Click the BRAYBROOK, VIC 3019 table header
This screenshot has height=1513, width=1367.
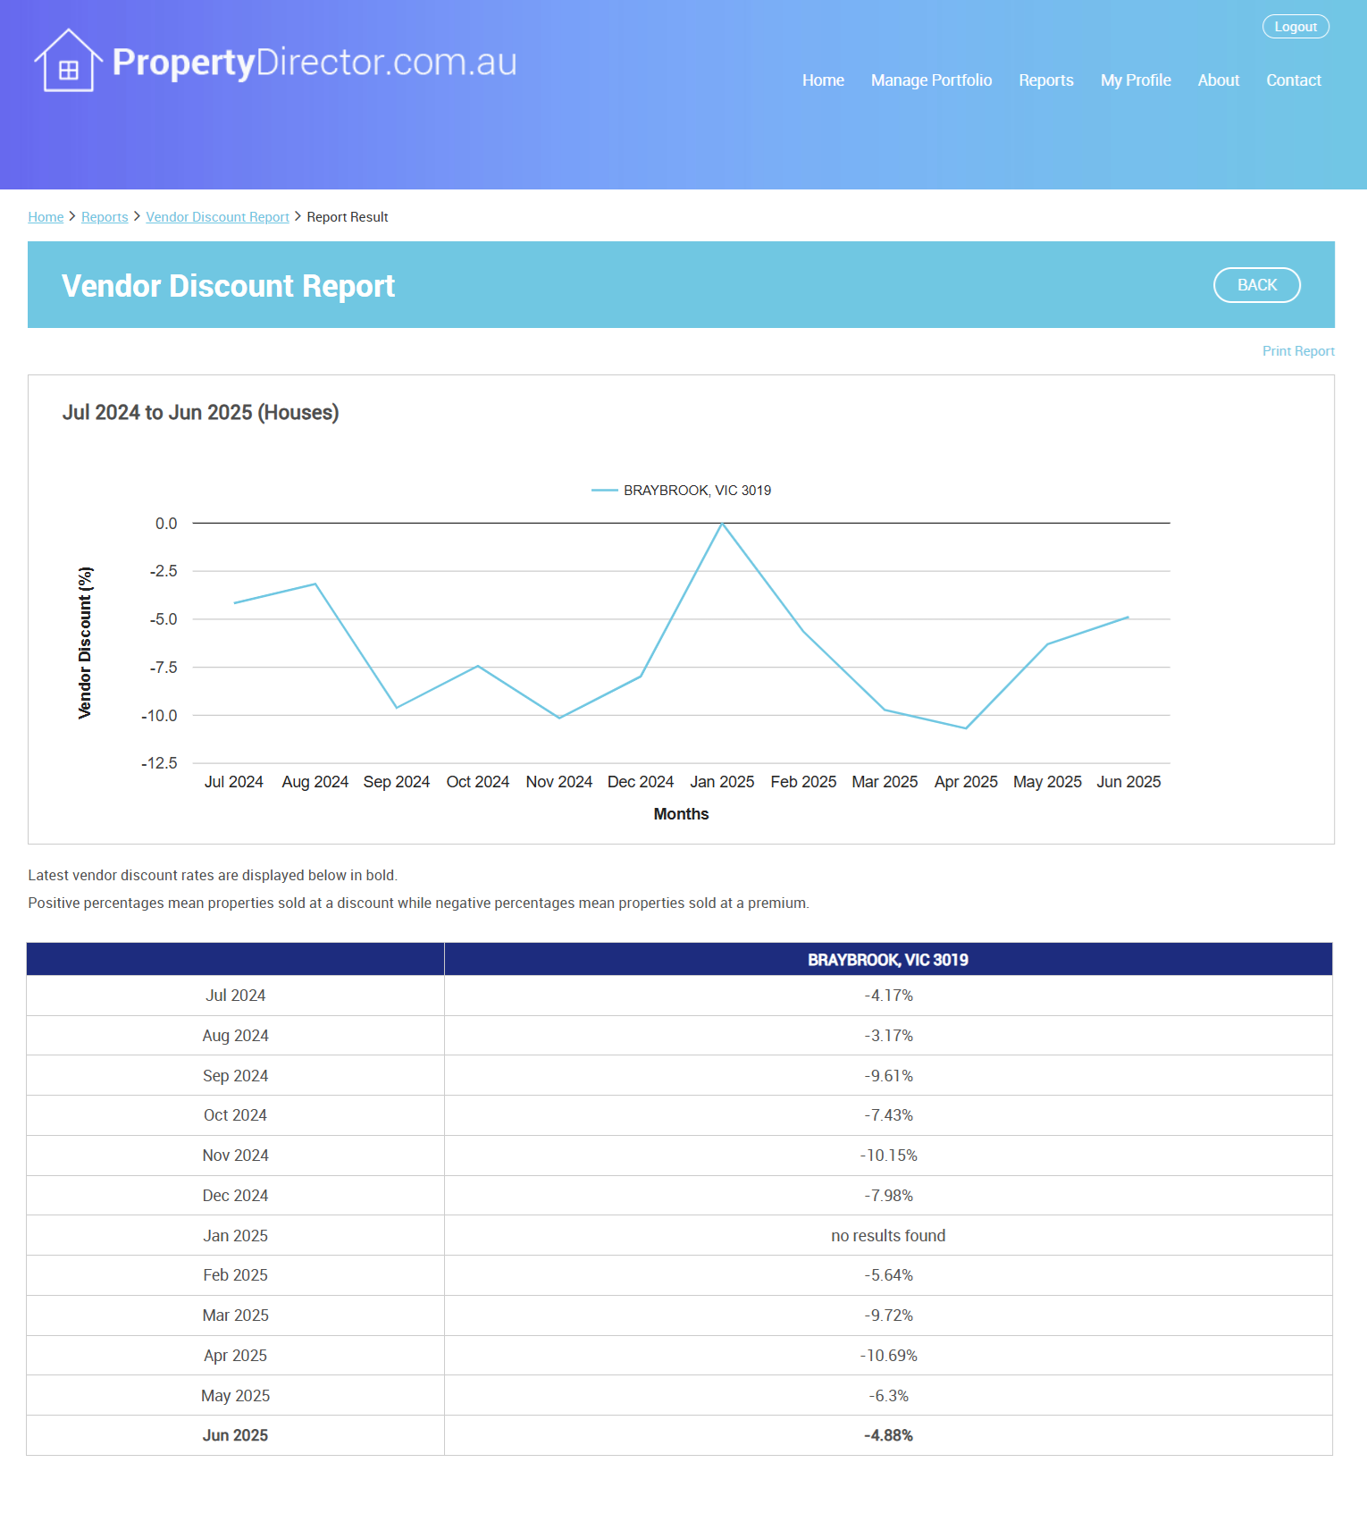[x=887, y=960]
